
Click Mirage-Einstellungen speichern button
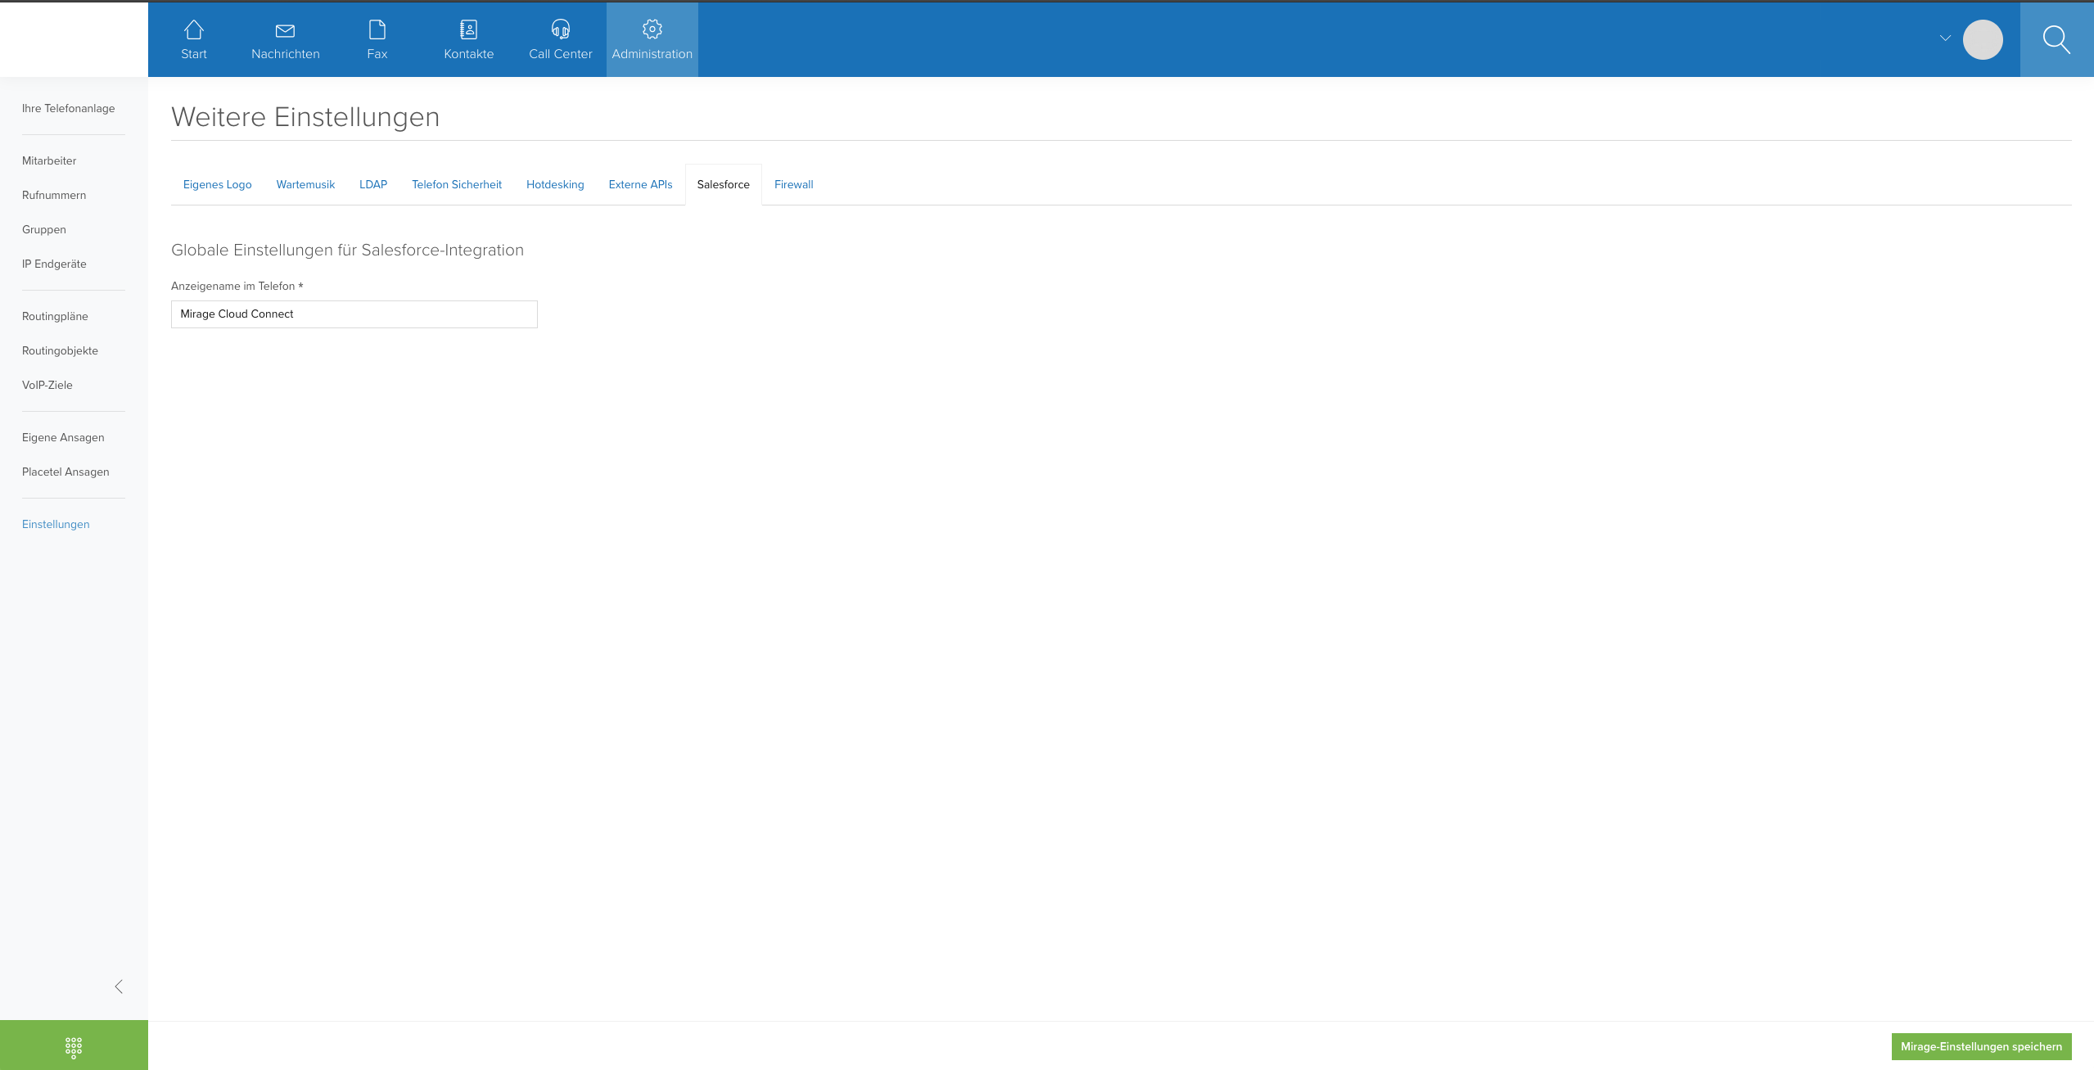tap(1981, 1046)
